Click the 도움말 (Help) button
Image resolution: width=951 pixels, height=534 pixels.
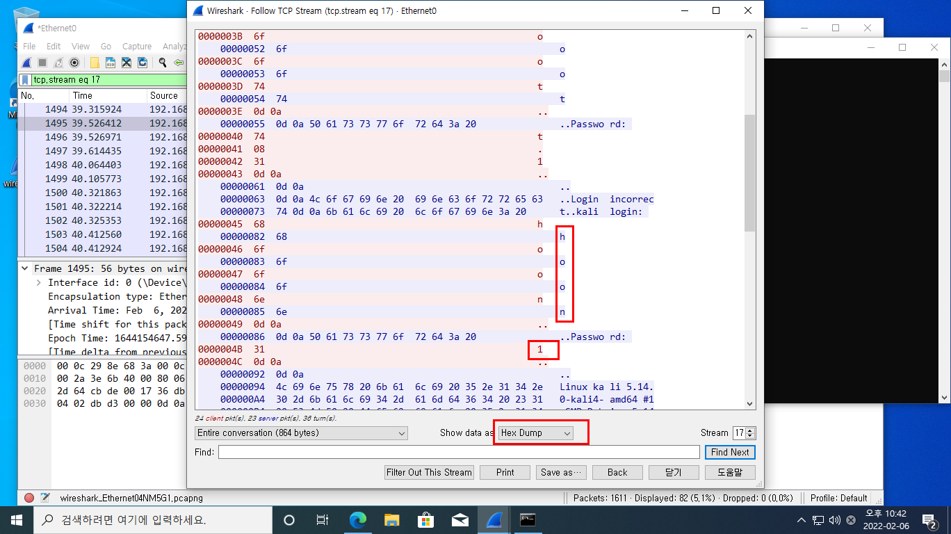point(730,472)
